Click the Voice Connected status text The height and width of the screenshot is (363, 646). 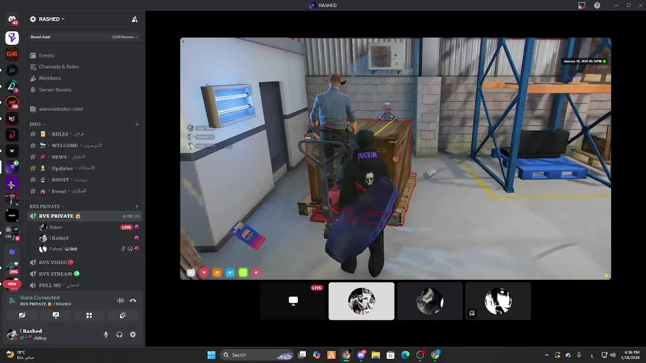[x=40, y=297]
